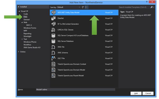Click the Telerik OpenAccess Domain Context icon
The height and width of the screenshot is (99, 159).
[x=53, y=64]
